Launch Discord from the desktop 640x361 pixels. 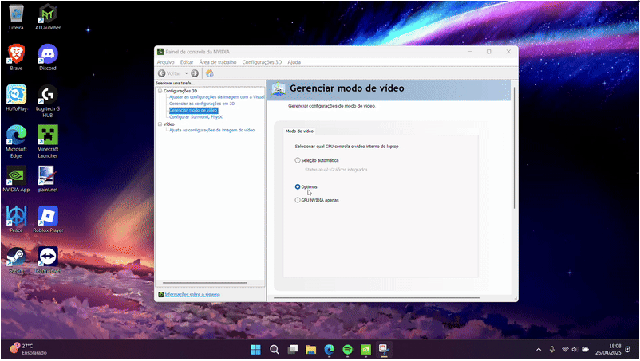(x=48, y=54)
